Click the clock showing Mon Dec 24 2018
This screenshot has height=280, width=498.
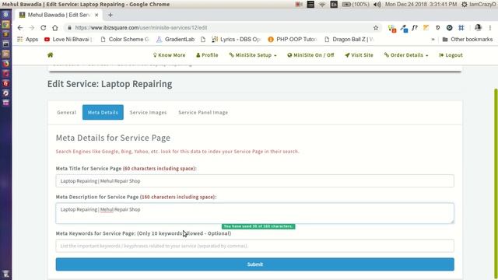(x=421, y=5)
